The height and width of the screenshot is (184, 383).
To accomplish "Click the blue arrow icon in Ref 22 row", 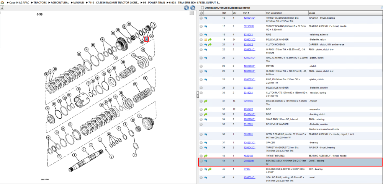I will coord(206,50).
